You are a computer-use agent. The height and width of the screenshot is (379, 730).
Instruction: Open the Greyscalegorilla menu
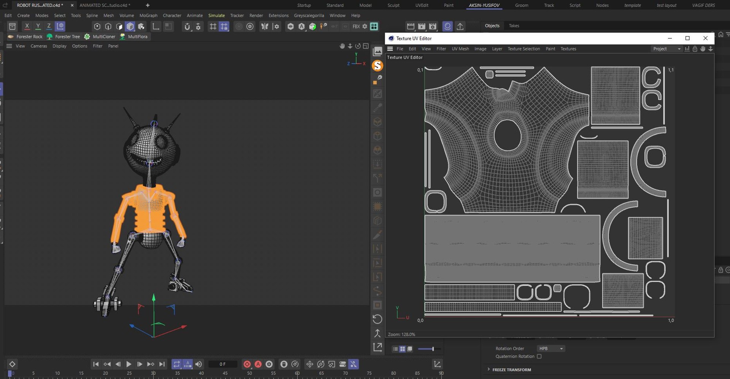(x=309, y=16)
